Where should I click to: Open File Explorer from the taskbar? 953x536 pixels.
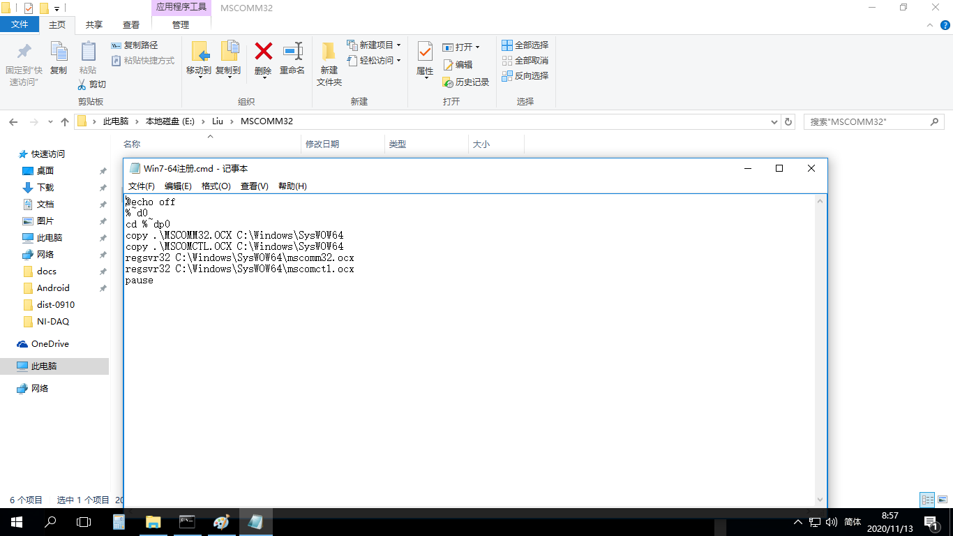153,521
